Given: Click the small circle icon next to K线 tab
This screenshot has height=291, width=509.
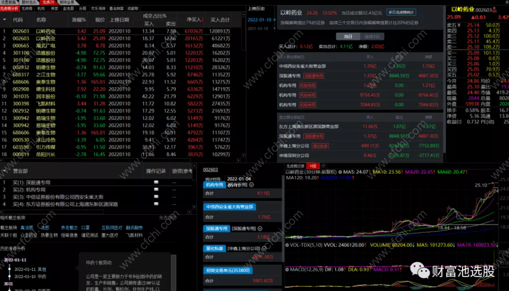Looking at the screenshot, I should click(x=323, y=166).
